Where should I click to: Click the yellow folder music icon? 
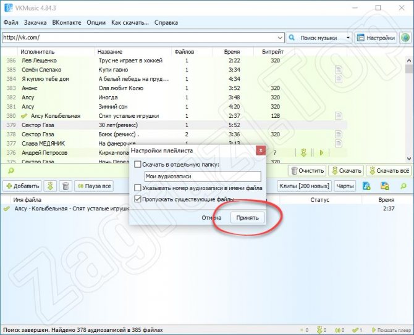(385, 186)
